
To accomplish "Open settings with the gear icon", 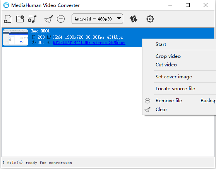I will (150, 19).
